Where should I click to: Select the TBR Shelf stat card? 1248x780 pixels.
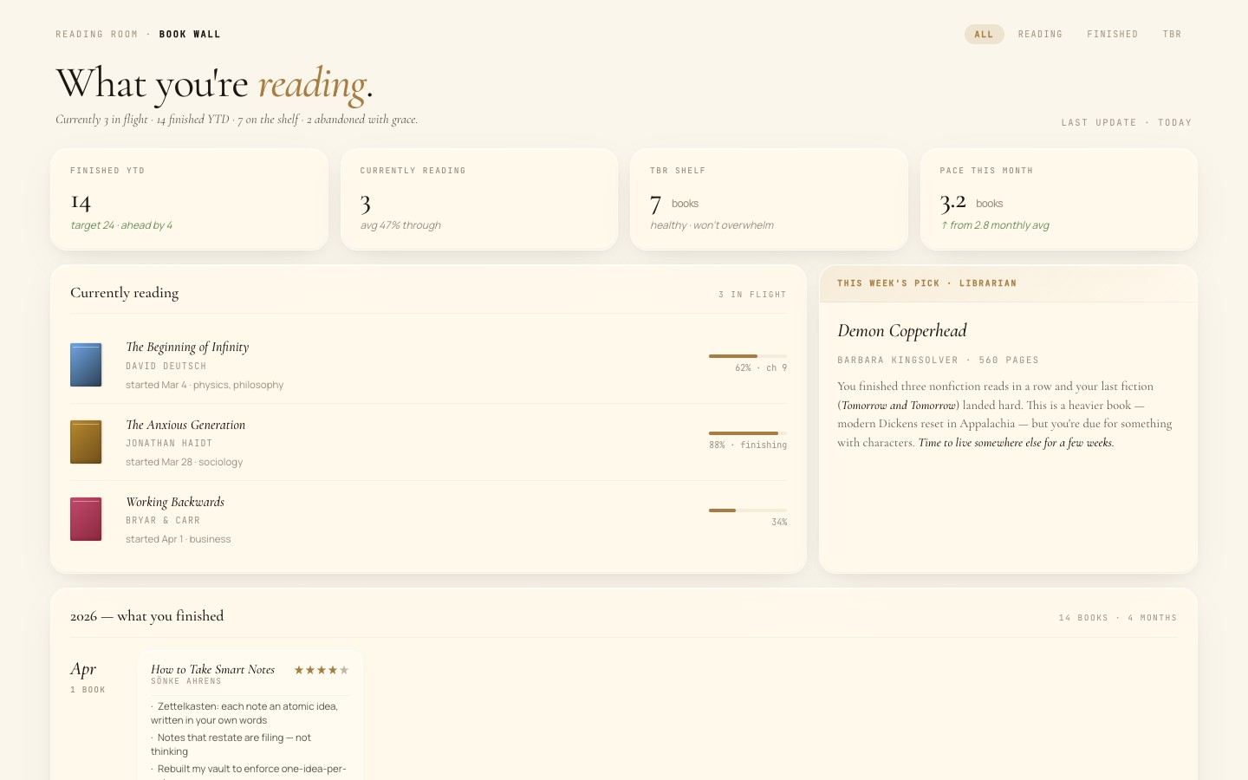tap(769, 199)
